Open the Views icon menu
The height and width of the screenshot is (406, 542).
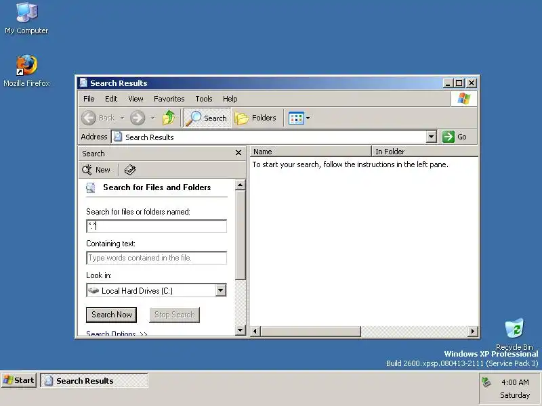296,118
